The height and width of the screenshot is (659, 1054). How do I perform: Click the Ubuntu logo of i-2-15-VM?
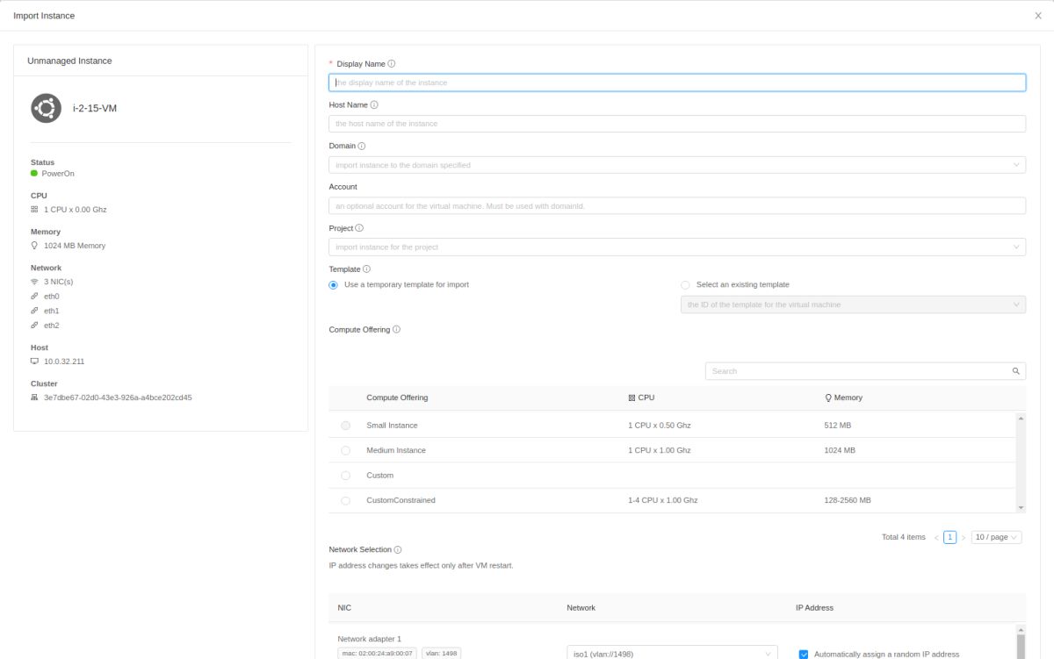(x=46, y=108)
